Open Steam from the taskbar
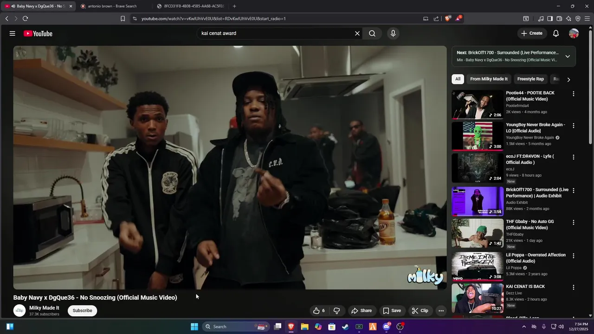Screen dimensions: 594x334 (345, 327)
